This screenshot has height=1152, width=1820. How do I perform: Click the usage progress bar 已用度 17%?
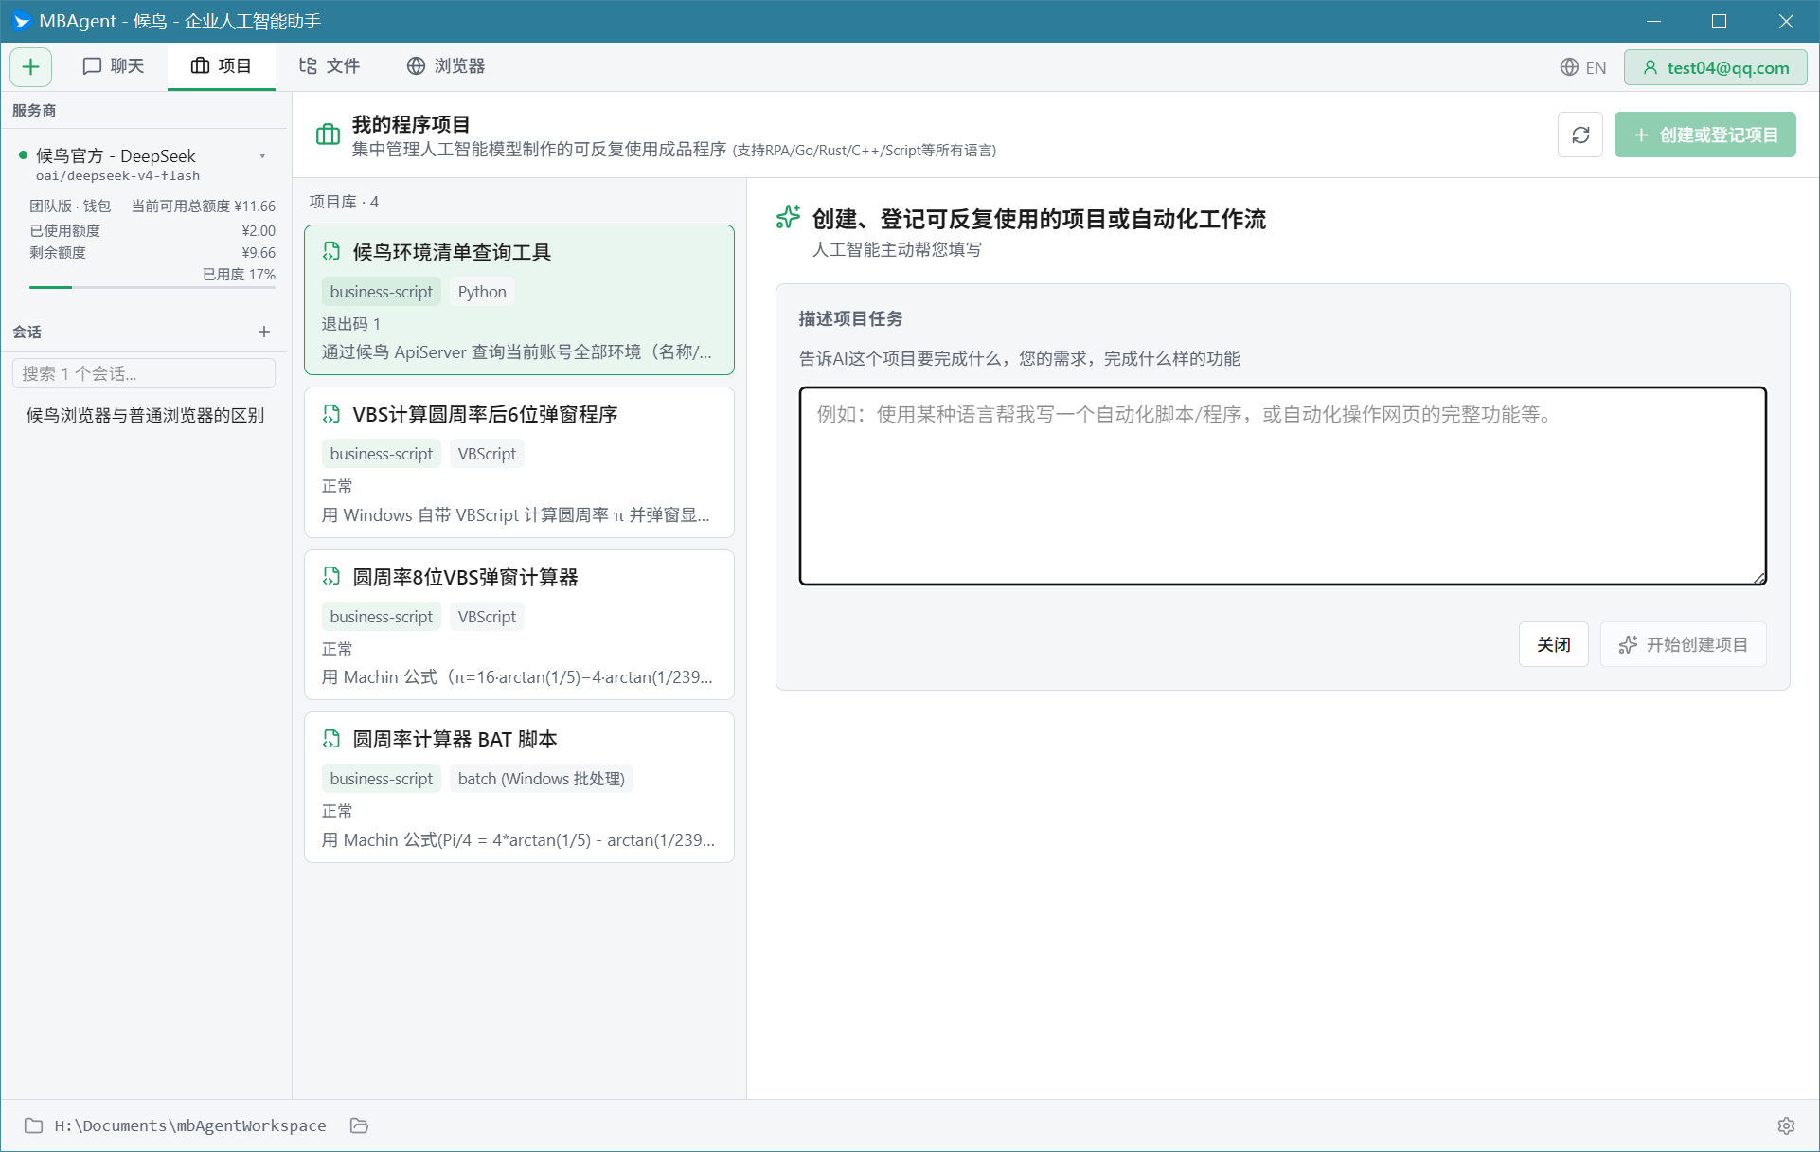point(152,287)
